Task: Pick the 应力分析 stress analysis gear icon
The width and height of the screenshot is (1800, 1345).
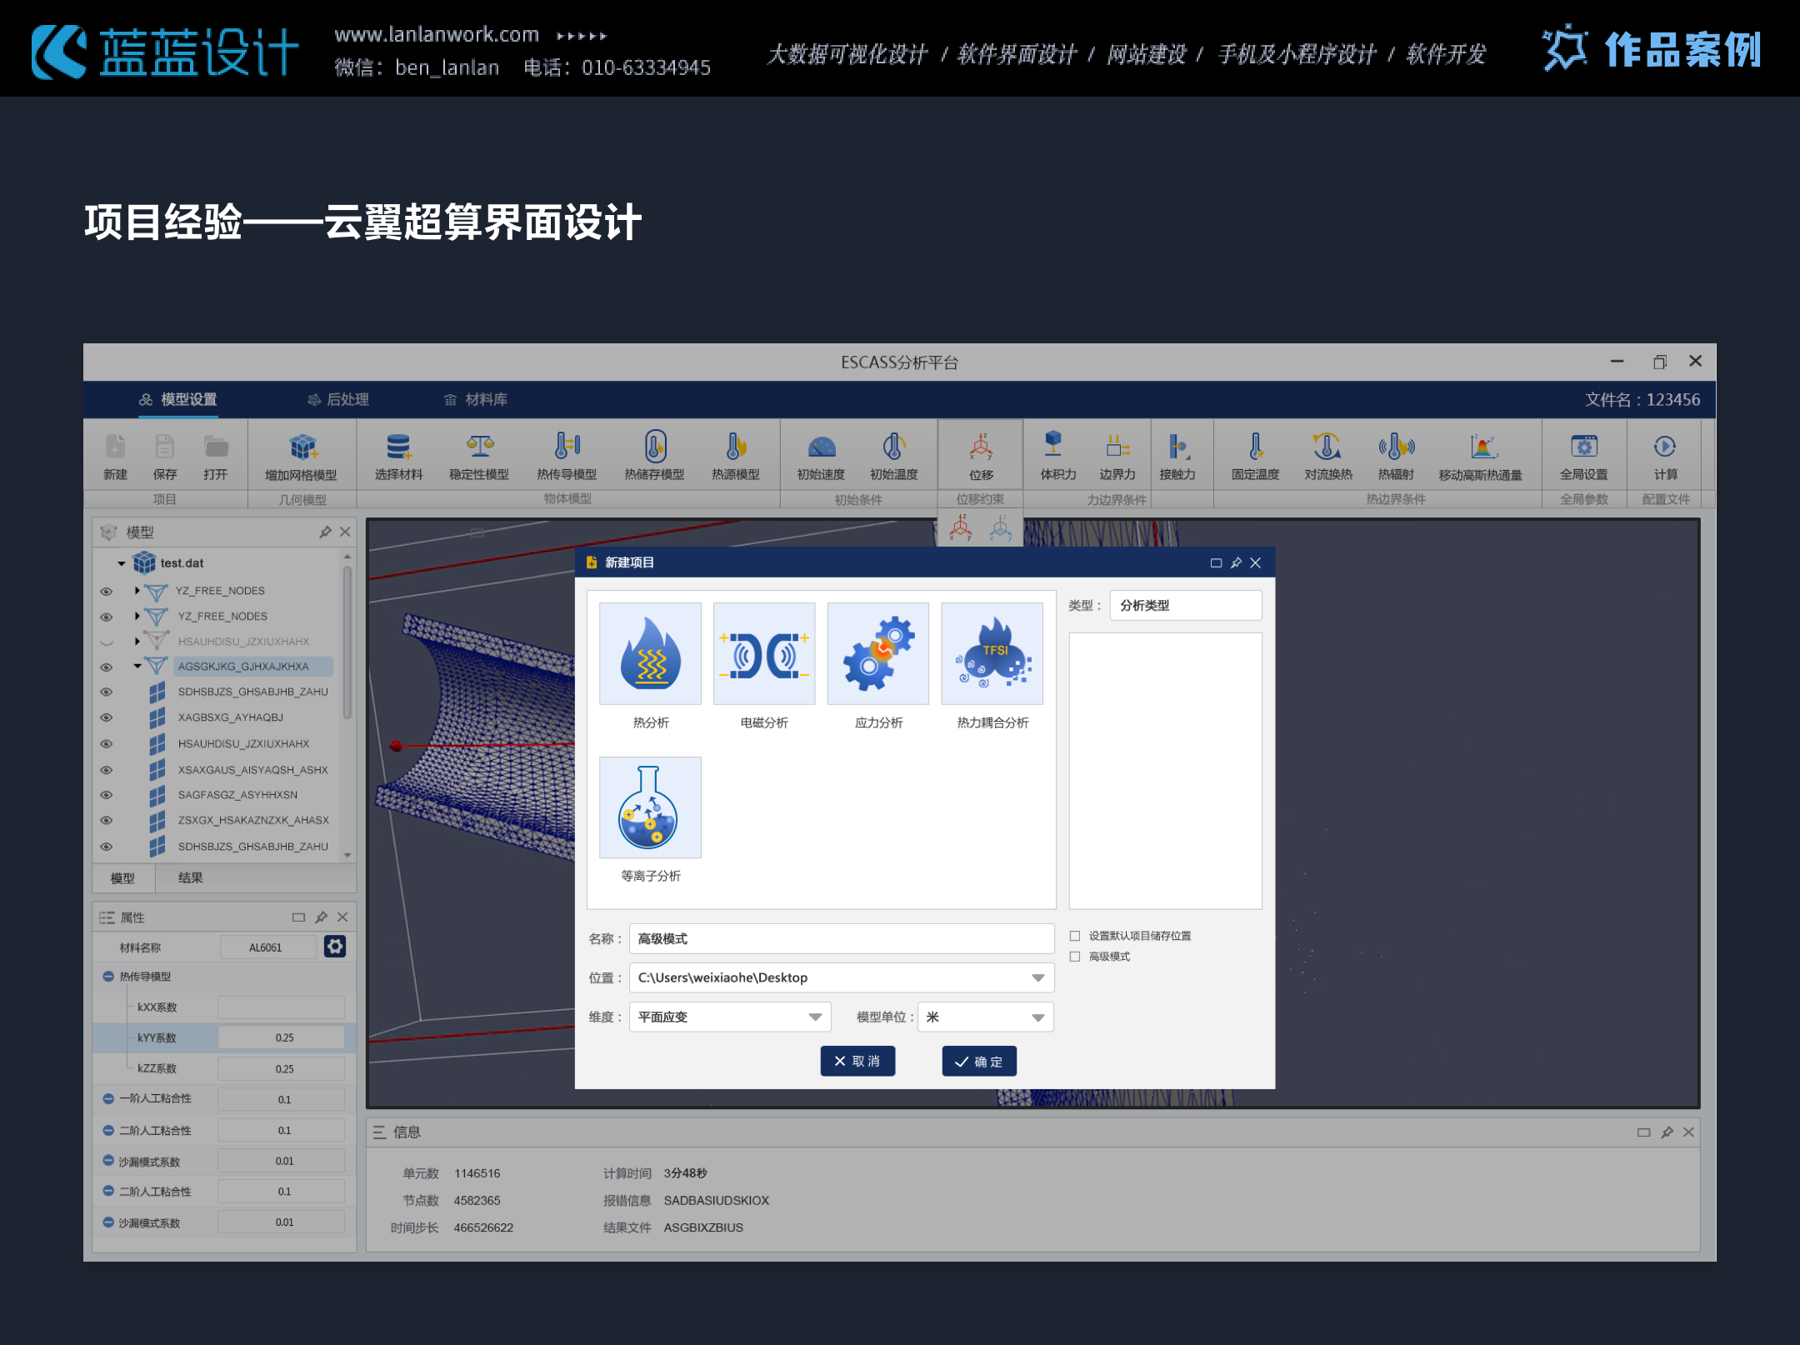Action: click(877, 654)
